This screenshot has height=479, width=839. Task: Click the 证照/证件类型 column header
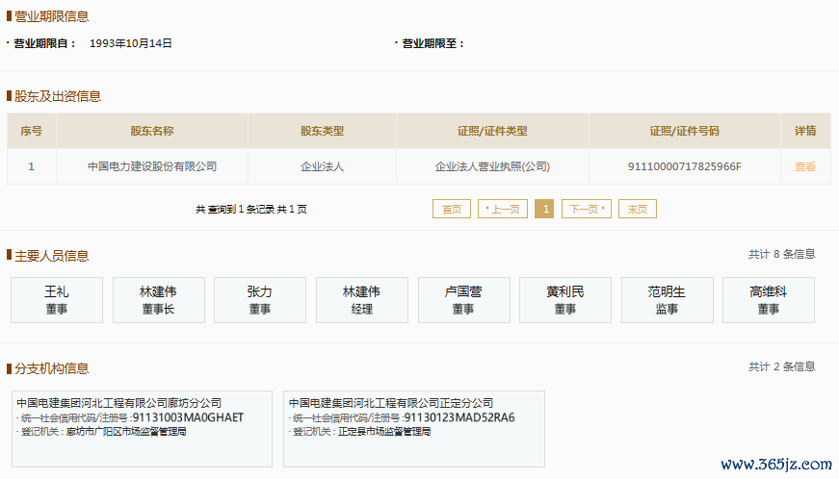click(492, 131)
